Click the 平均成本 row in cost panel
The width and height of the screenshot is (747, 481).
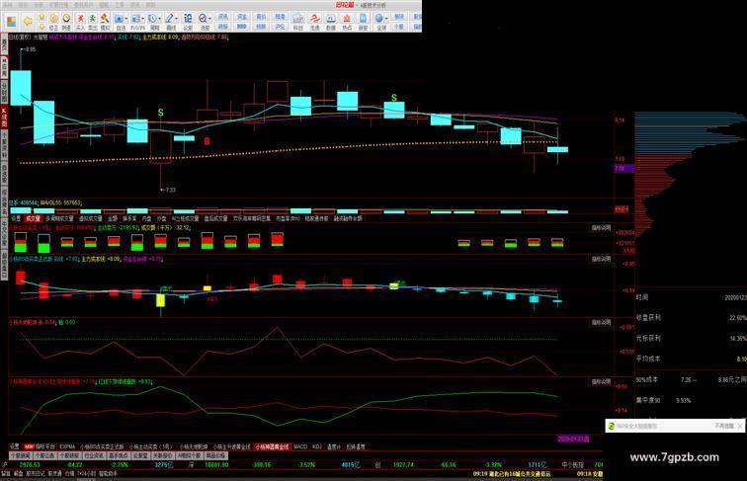[692, 359]
